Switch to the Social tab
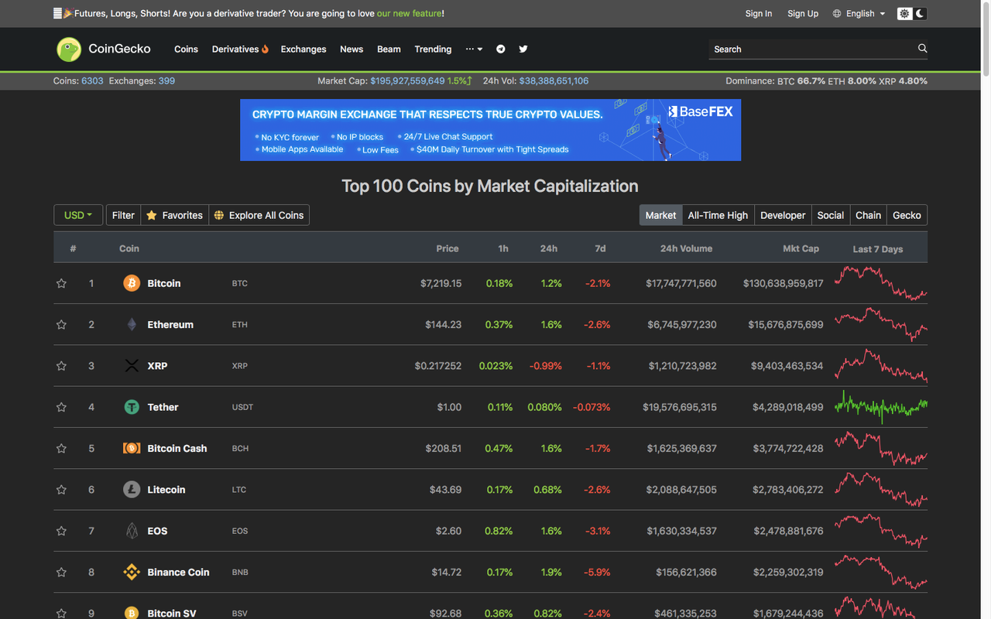 pyautogui.click(x=831, y=215)
